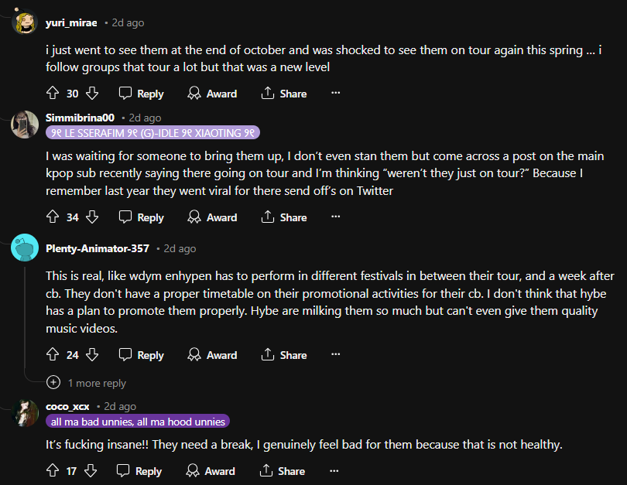Open more options on Simmibrina00's comment

click(335, 217)
